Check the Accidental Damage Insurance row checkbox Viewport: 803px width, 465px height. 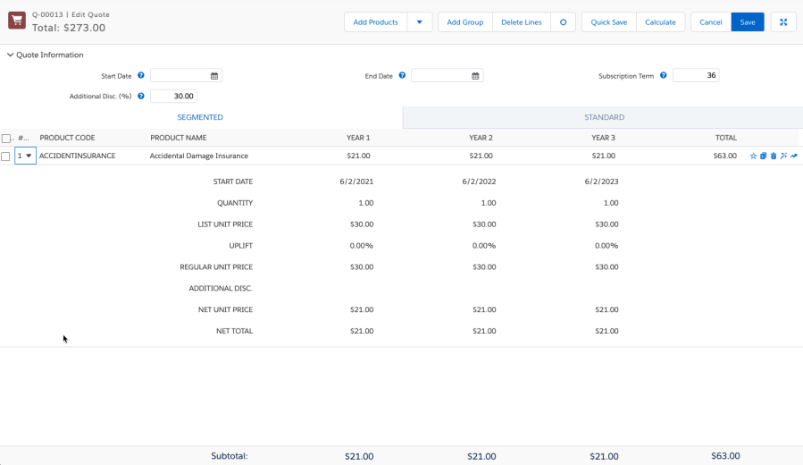click(6, 156)
